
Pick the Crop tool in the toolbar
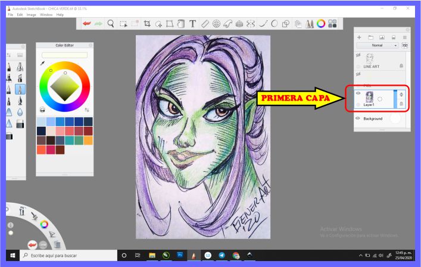(x=147, y=24)
